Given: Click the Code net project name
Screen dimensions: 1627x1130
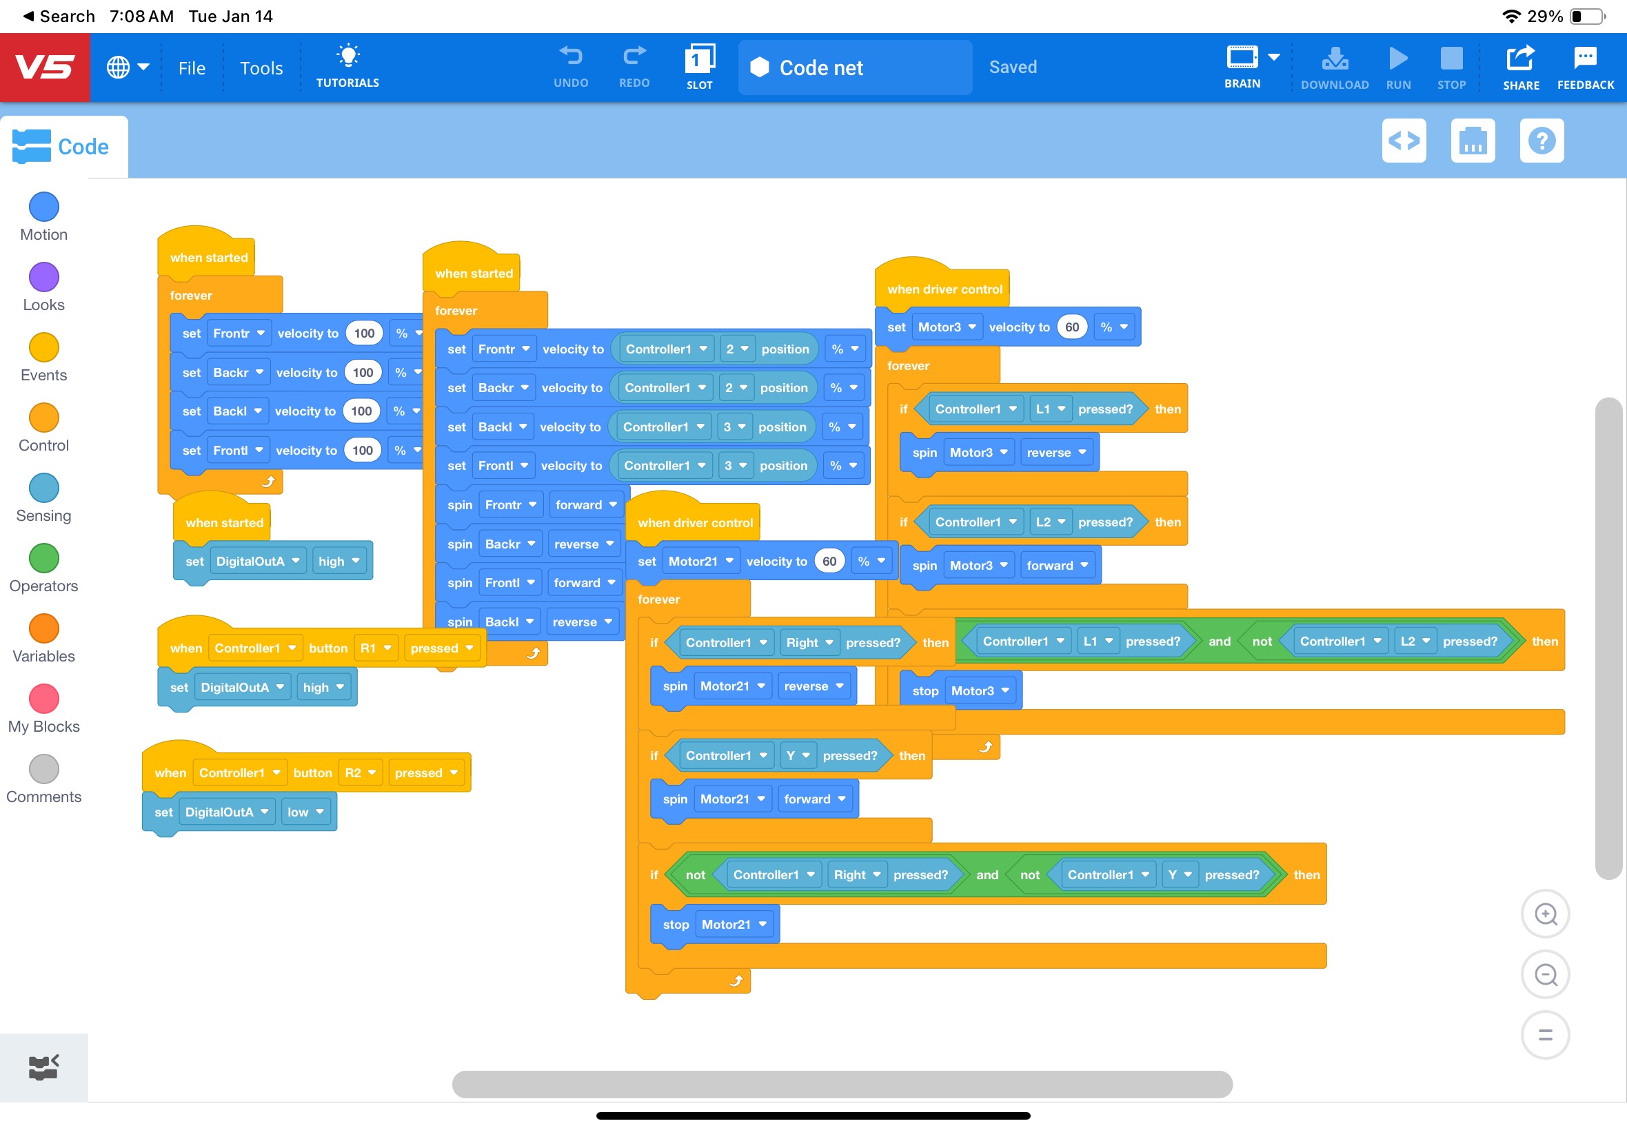Looking at the screenshot, I should 822,68.
